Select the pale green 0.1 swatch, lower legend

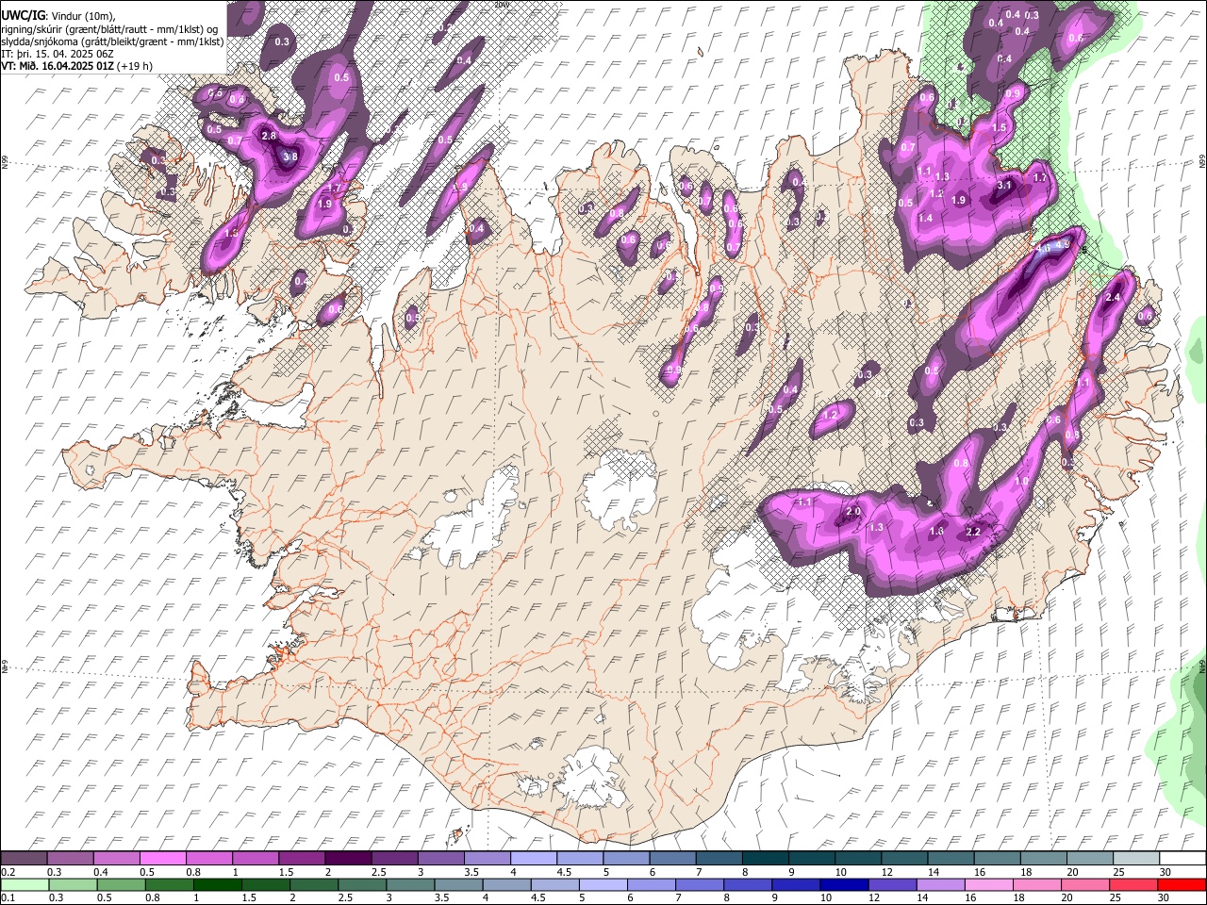pyautogui.click(x=25, y=884)
